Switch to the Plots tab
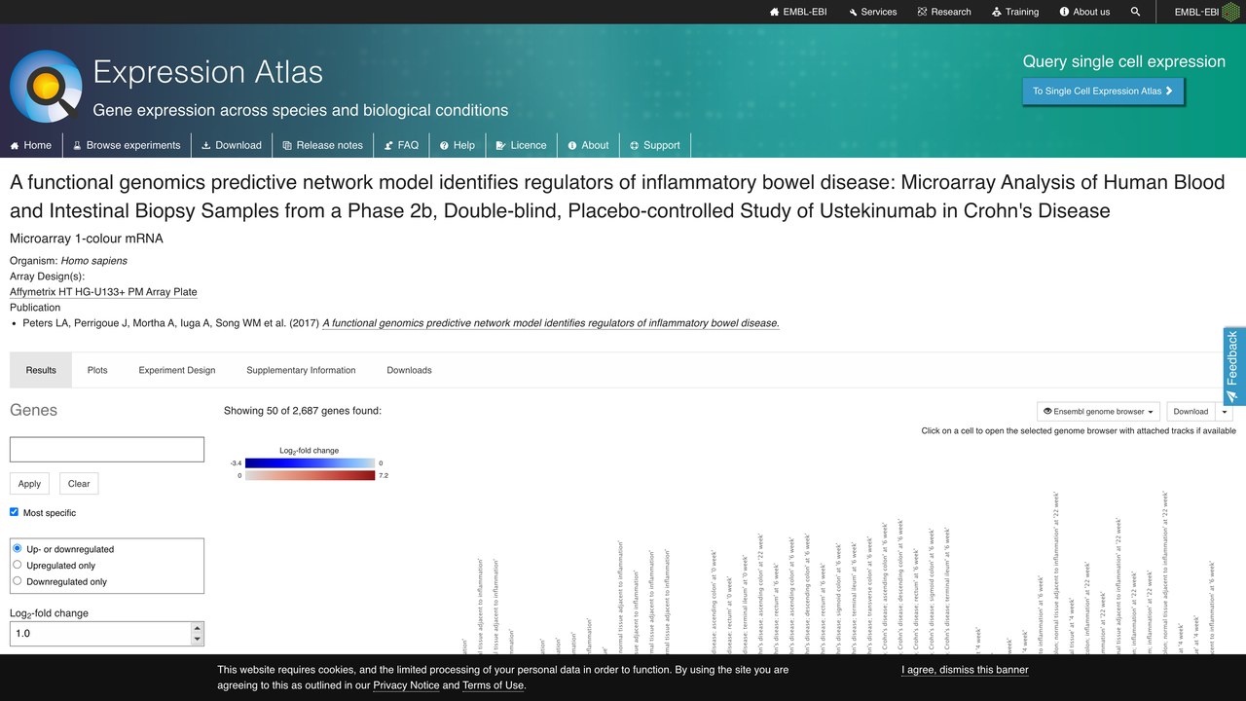Viewport: 1246px width, 701px height. pyautogui.click(x=97, y=370)
